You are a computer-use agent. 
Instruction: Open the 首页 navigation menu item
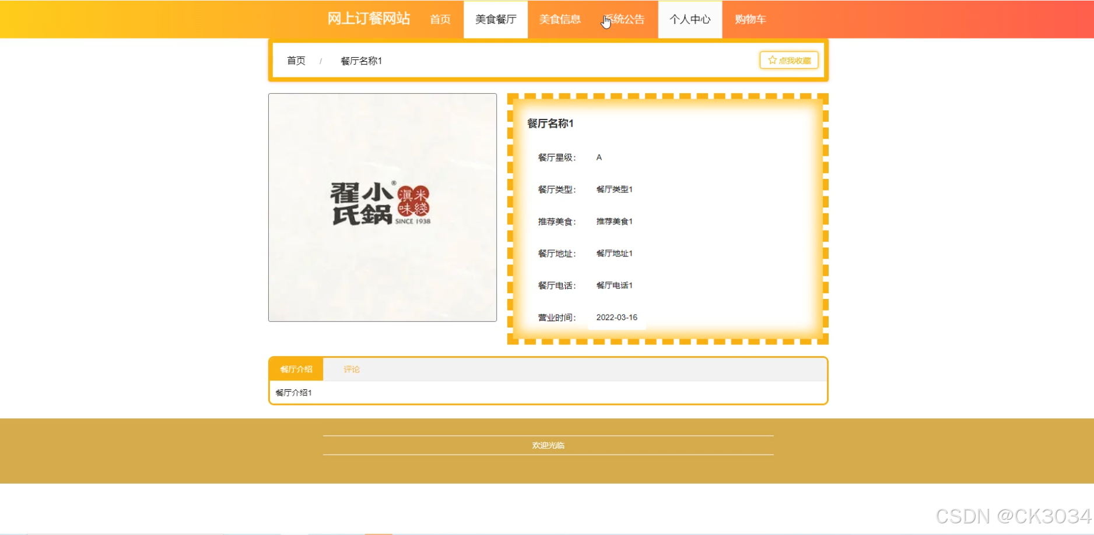coord(440,19)
